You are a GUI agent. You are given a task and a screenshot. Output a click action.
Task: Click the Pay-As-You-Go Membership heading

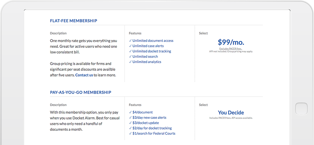click(81, 92)
